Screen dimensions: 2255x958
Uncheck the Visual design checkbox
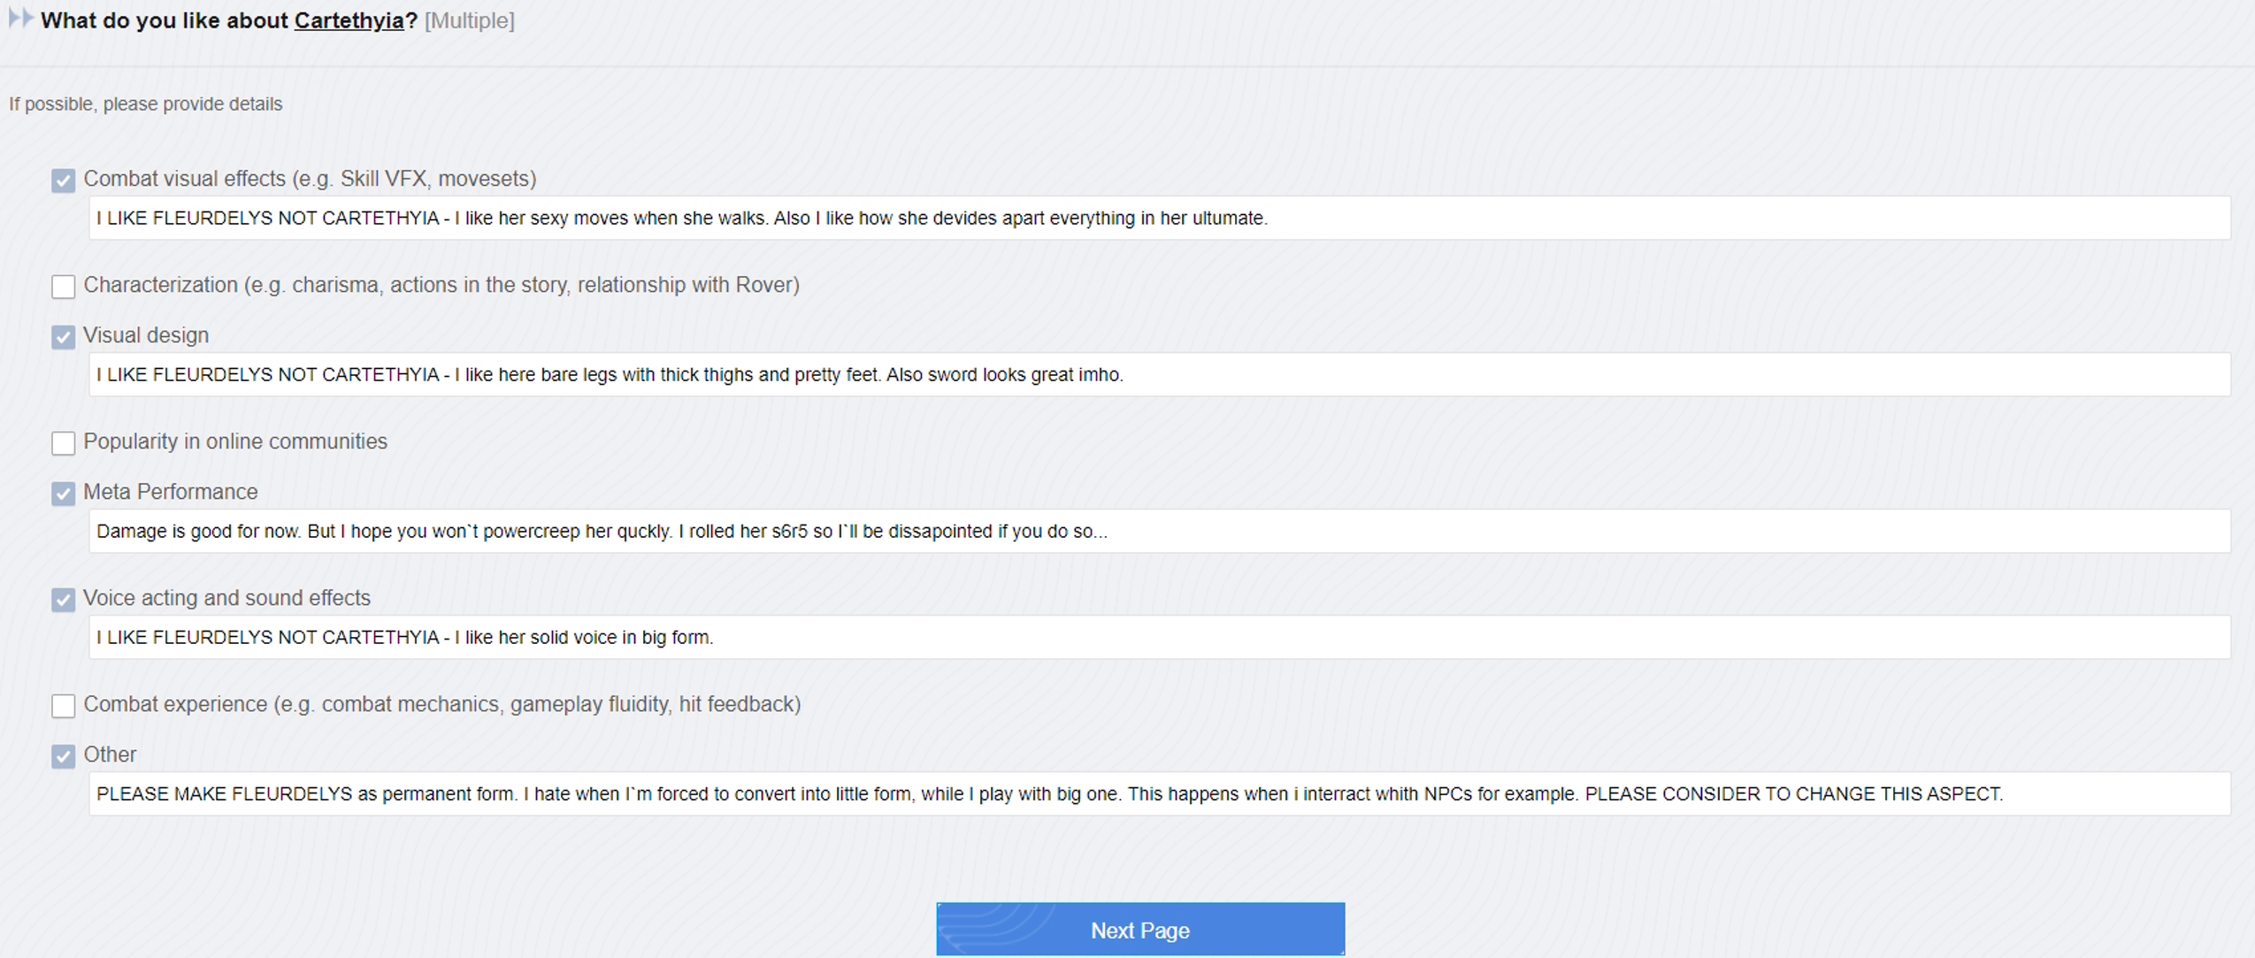pos(63,337)
